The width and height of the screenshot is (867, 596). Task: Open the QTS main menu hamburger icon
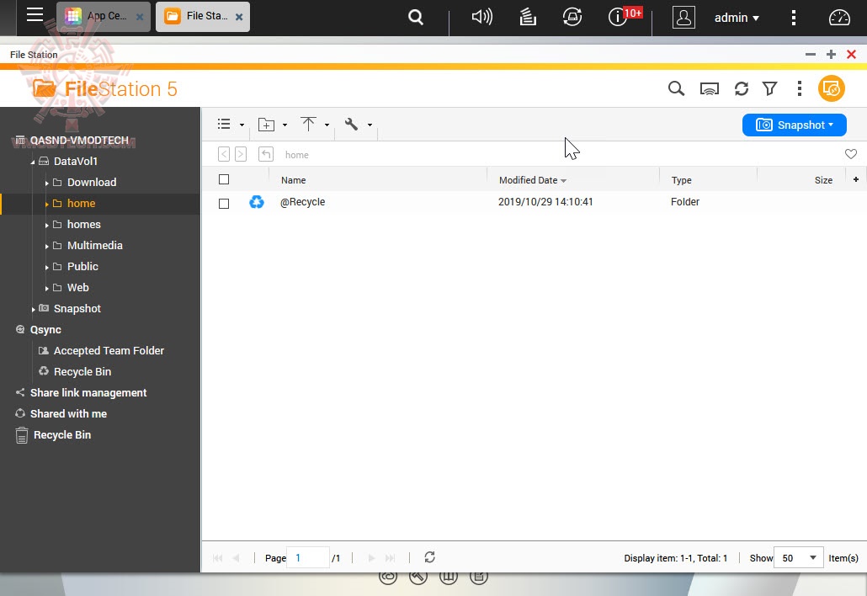(35, 15)
